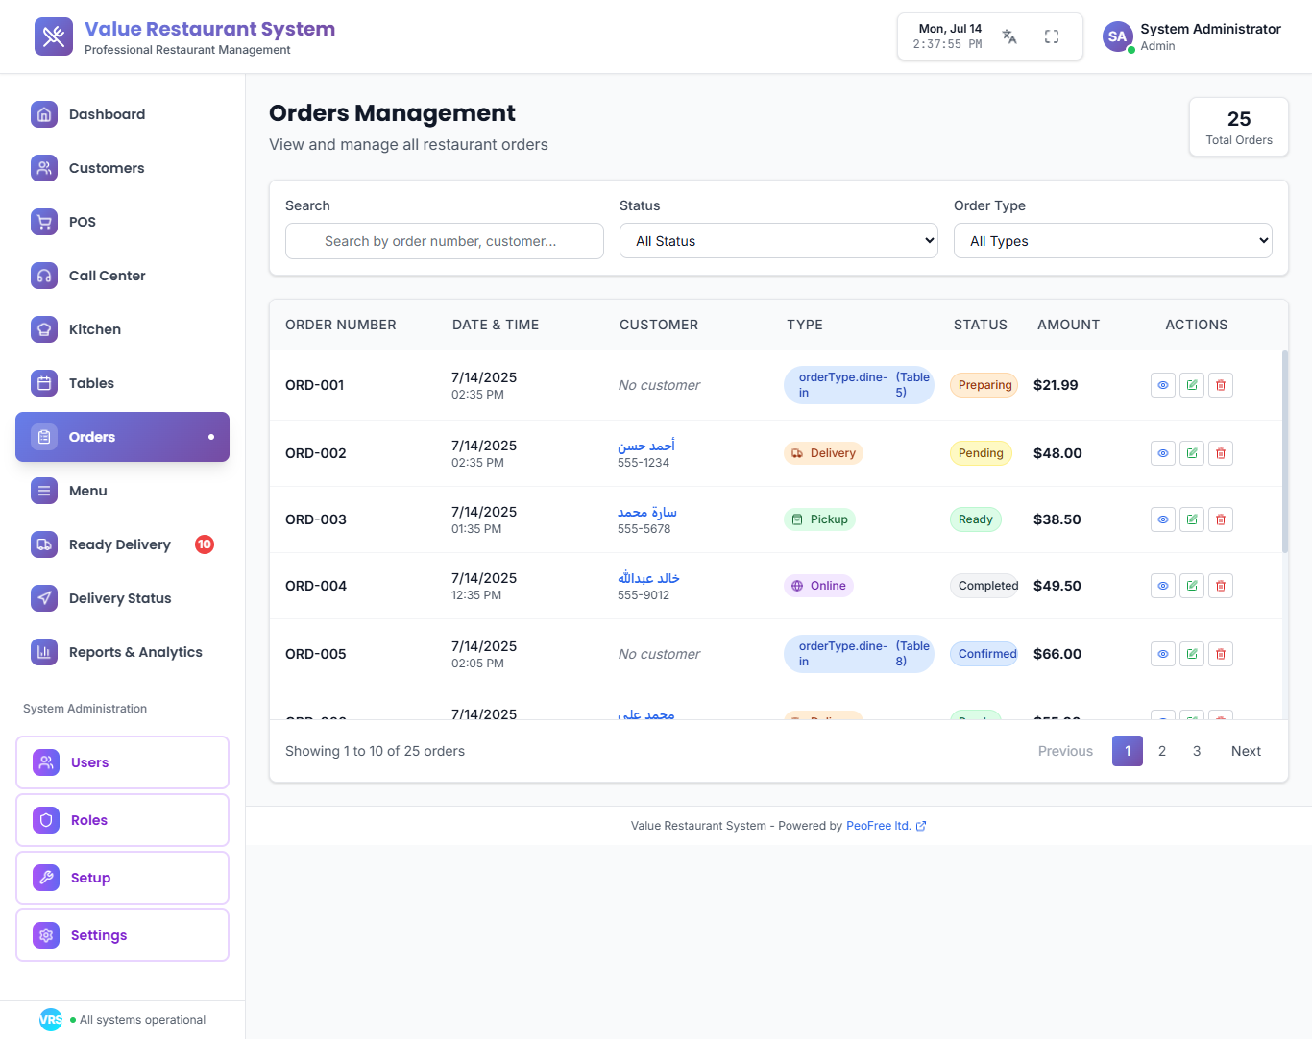Screen dimensions: 1312x1039
Task: Show ORD-005 details via eye icon
Action: tap(1163, 654)
